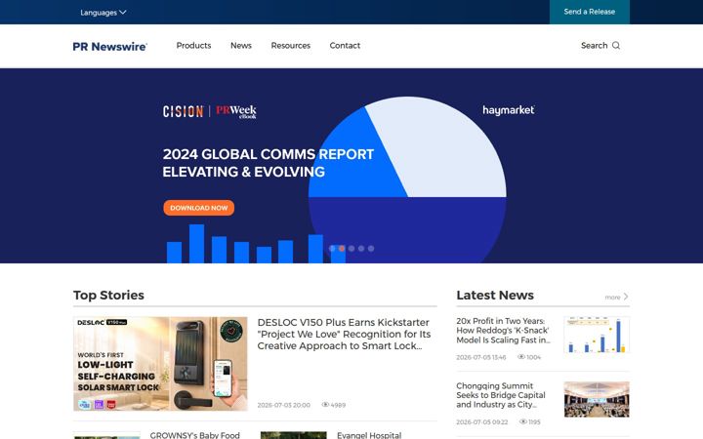Click the Latest News heading
This screenshot has height=439, width=703.
495,296
